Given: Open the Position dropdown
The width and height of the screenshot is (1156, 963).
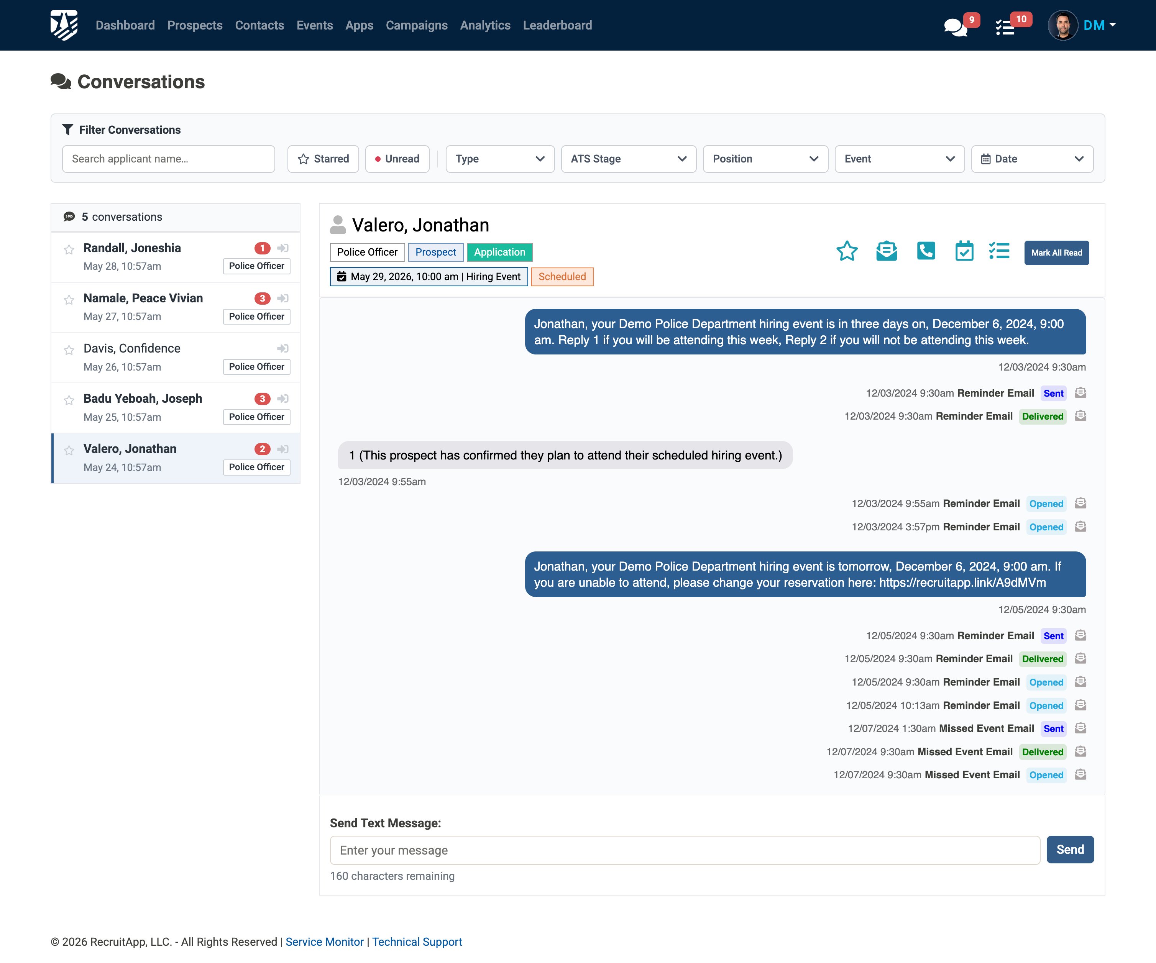Looking at the screenshot, I should 765,159.
